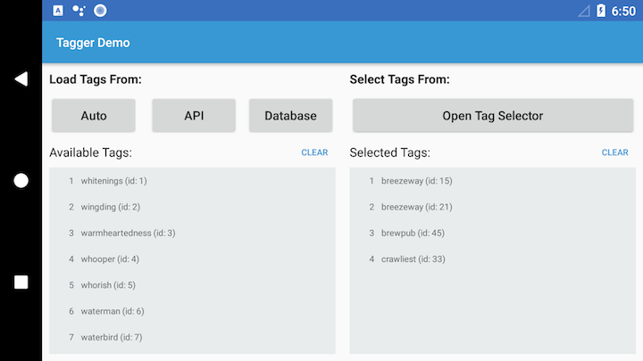Screen dimensions: 643x361
Task: Tap the 'Available Tags:' label
Action: pos(90,152)
